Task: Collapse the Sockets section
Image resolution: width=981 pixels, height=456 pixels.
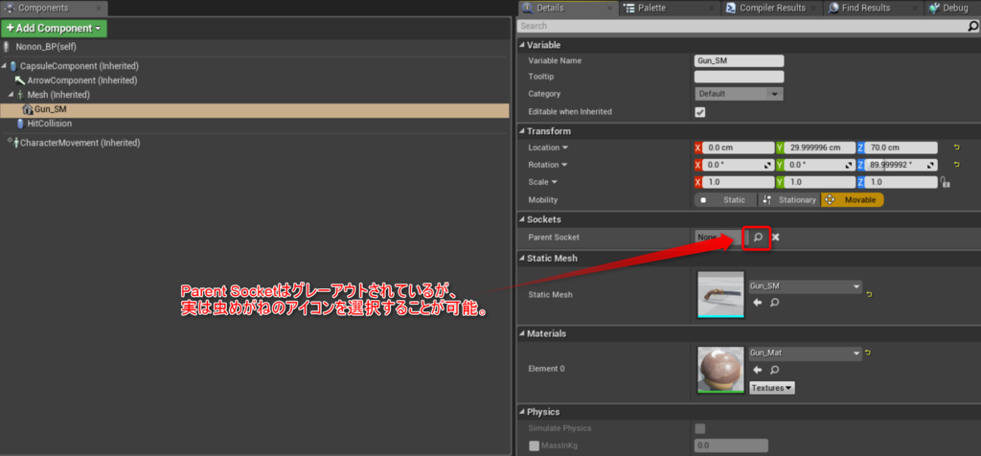Action: 522,219
